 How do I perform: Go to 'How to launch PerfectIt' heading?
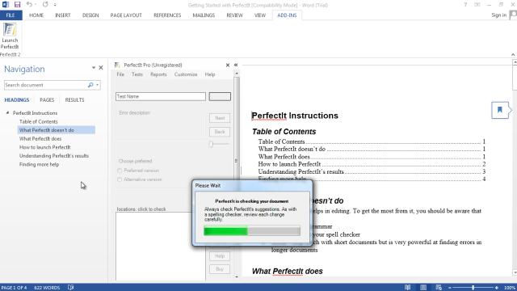(x=45, y=147)
